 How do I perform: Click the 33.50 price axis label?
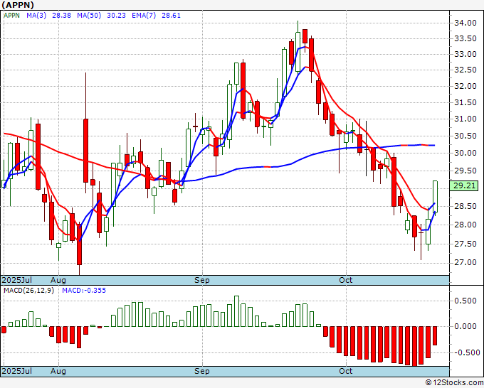[465, 38]
